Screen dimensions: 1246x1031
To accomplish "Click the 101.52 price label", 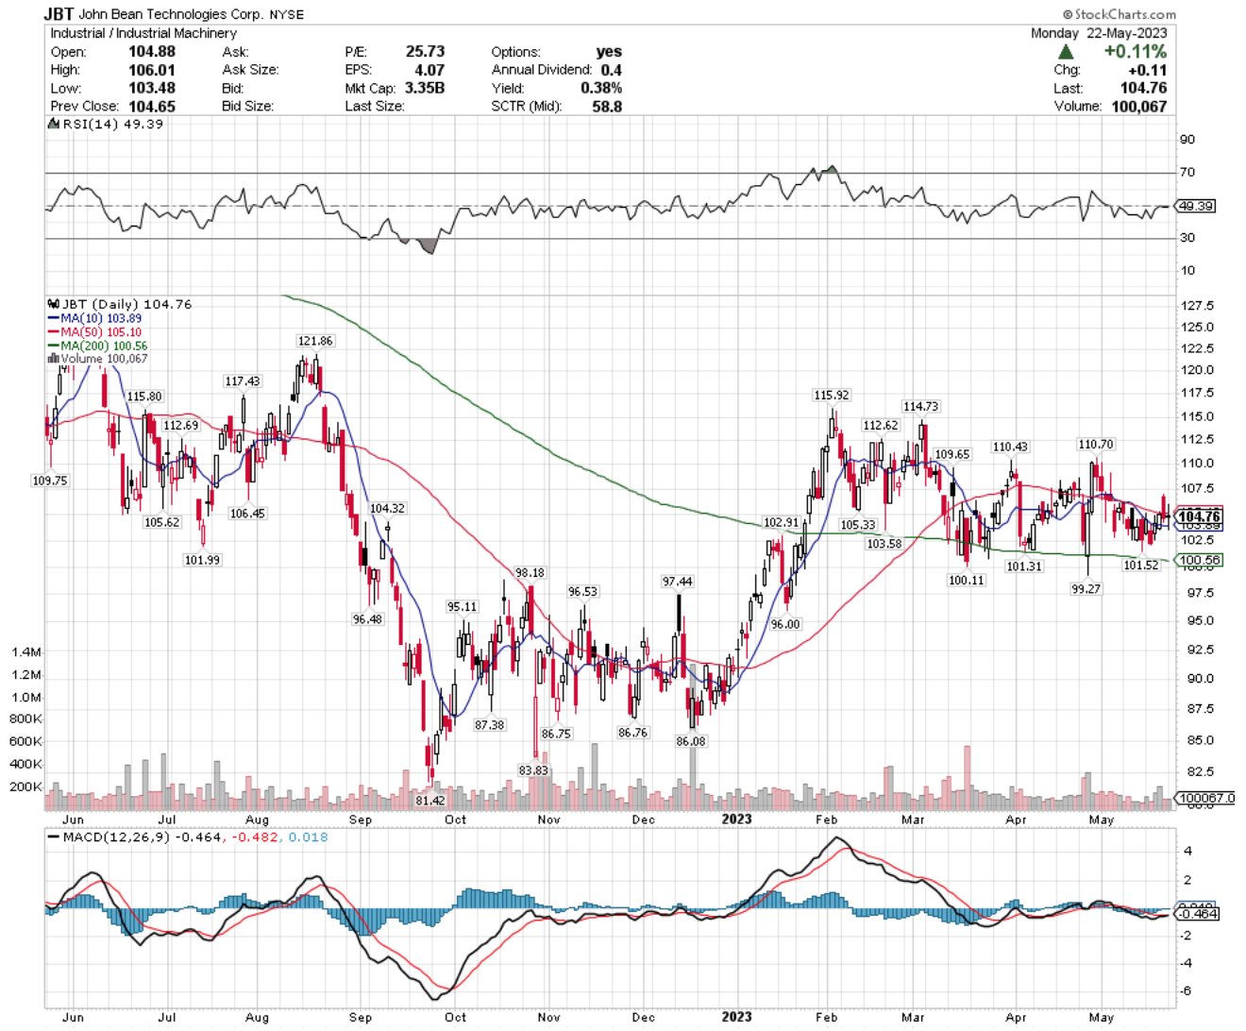I will click(1140, 565).
